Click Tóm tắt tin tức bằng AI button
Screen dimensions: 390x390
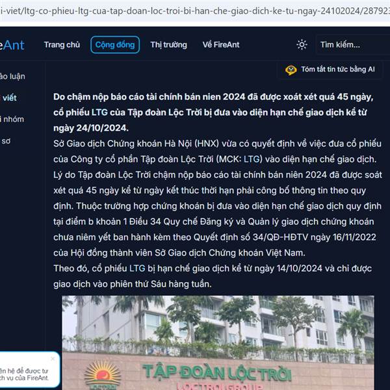pyautogui.click(x=330, y=70)
